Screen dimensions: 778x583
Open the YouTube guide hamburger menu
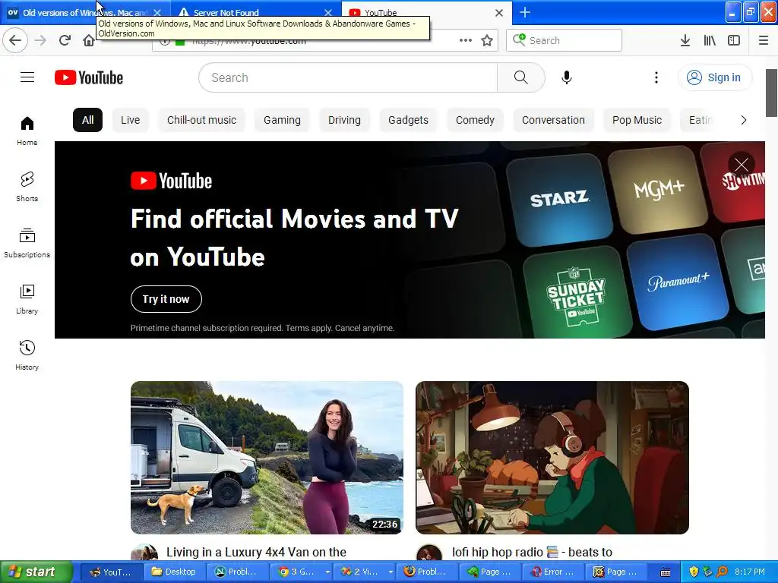27,77
